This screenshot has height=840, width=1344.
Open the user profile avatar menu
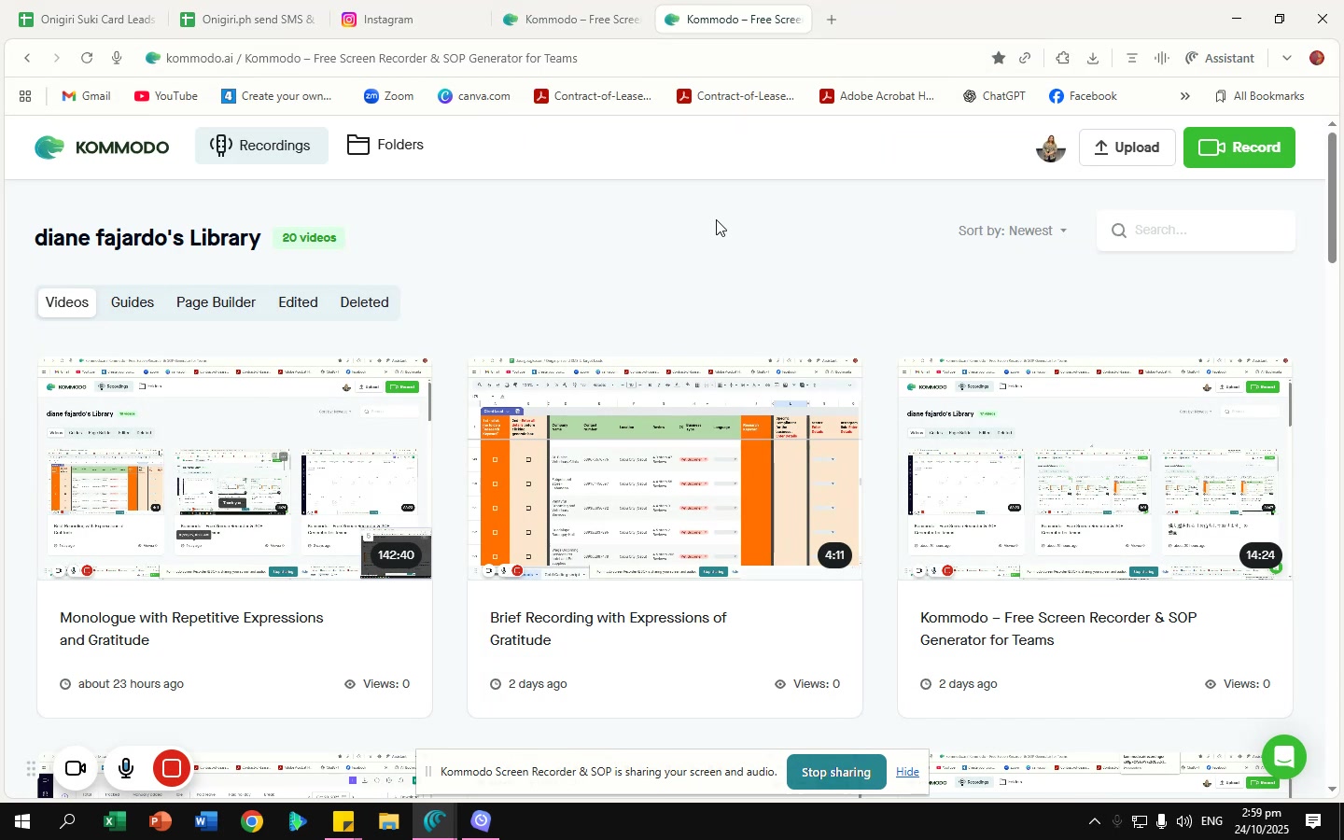tap(1051, 147)
